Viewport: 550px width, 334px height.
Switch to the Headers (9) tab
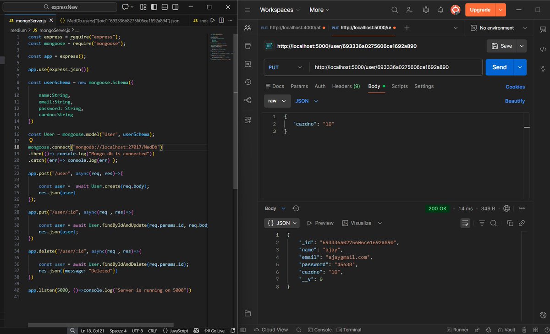(x=346, y=86)
